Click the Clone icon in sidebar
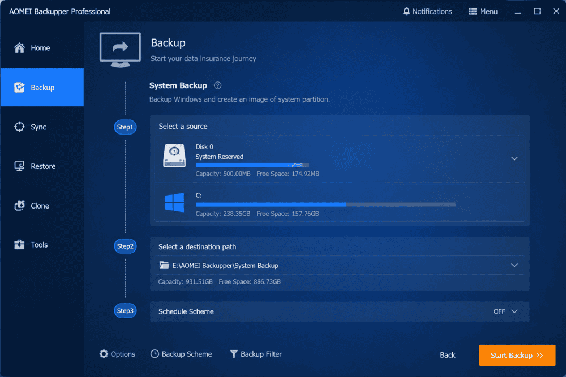Viewport: 566px width, 377px height. 19,205
